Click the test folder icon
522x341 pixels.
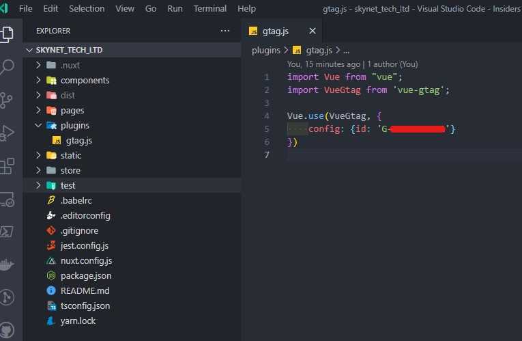click(x=51, y=185)
